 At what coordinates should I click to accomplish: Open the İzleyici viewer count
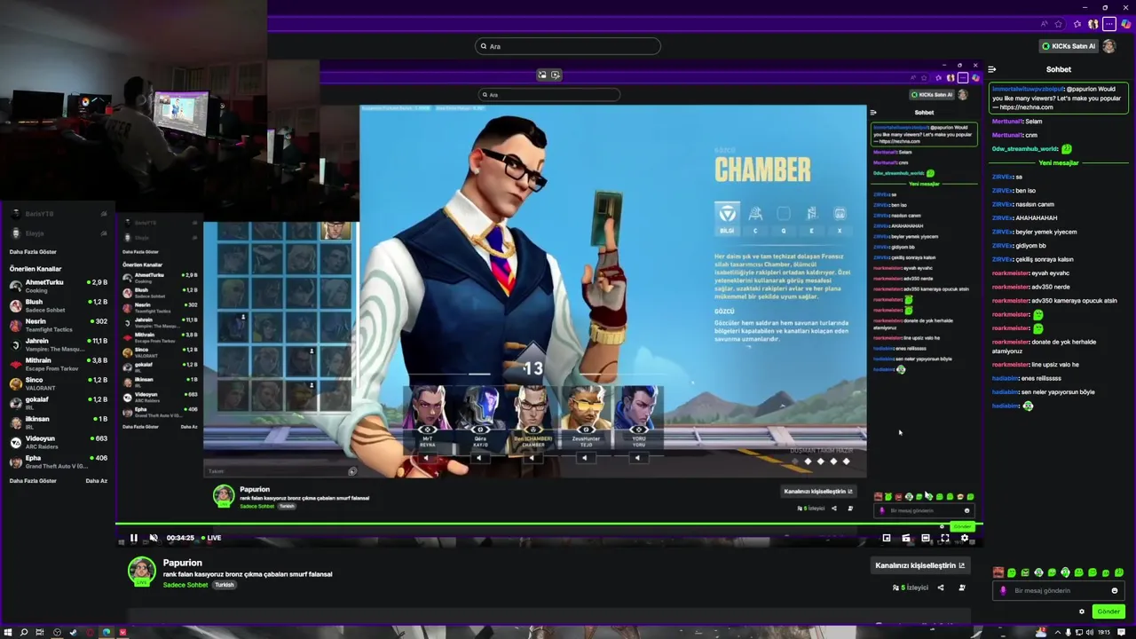[x=911, y=588]
